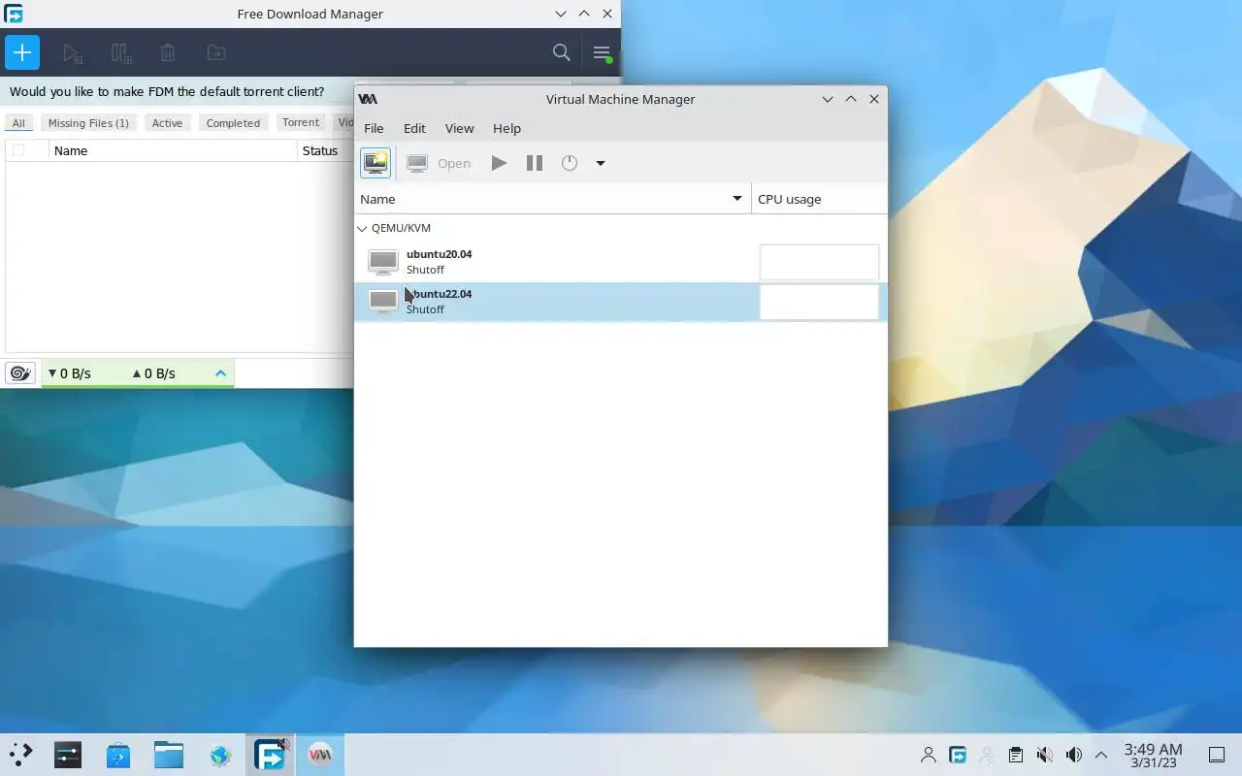Image resolution: width=1242 pixels, height=776 pixels.
Task: Switch to Virtual Machine Manager taskbar entry
Action: [x=320, y=755]
